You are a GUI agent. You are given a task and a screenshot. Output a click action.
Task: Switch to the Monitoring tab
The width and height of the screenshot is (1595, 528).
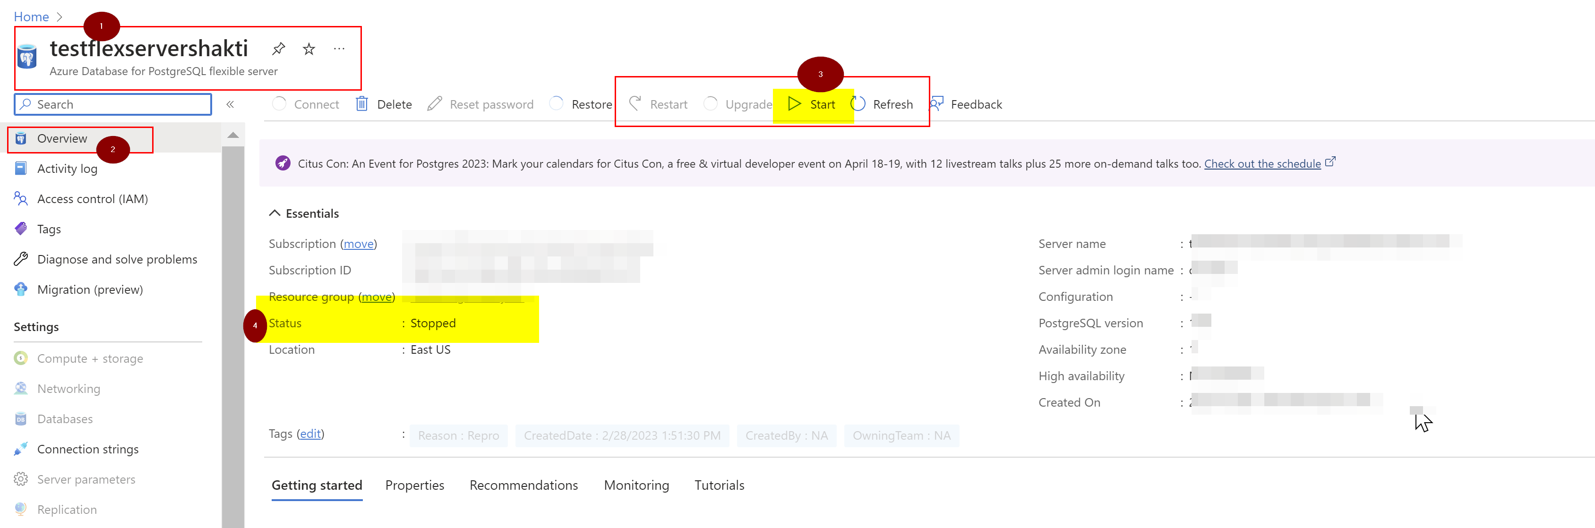(x=636, y=485)
